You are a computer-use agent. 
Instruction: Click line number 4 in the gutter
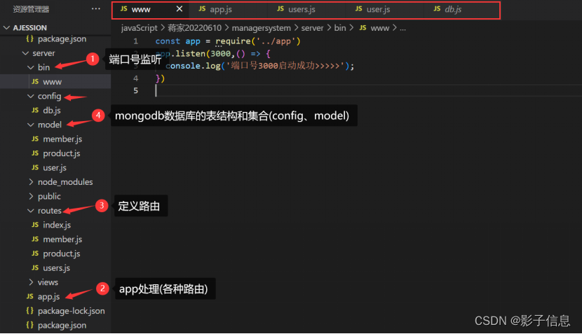coord(136,78)
